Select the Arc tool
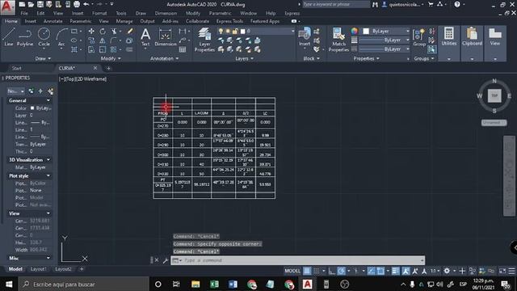 pyautogui.click(x=61, y=37)
